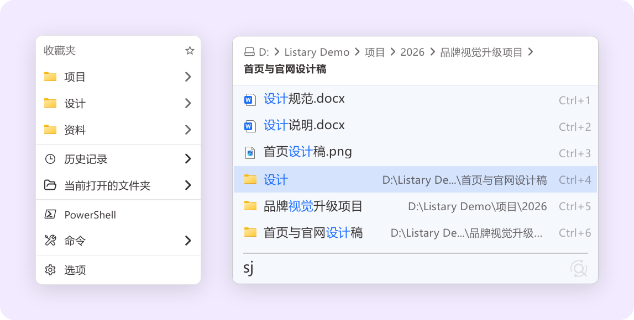Click the Listary logo icon in search bar
The height and width of the screenshot is (320, 634).
(x=579, y=268)
